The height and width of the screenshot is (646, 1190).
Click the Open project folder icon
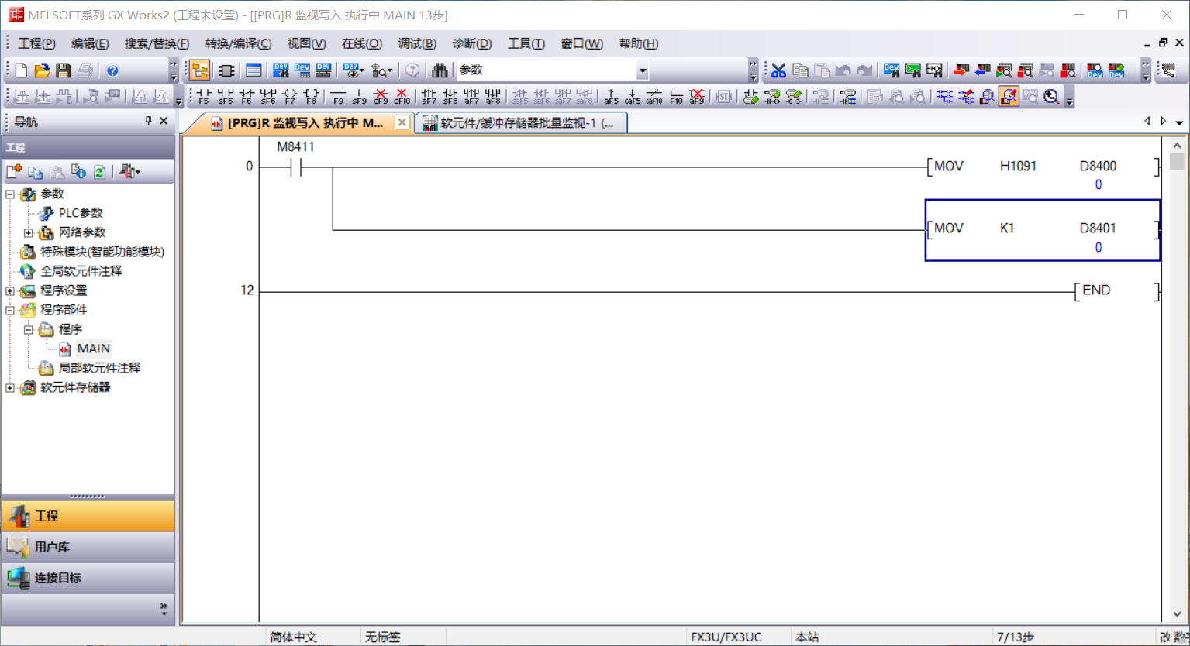[x=42, y=70]
